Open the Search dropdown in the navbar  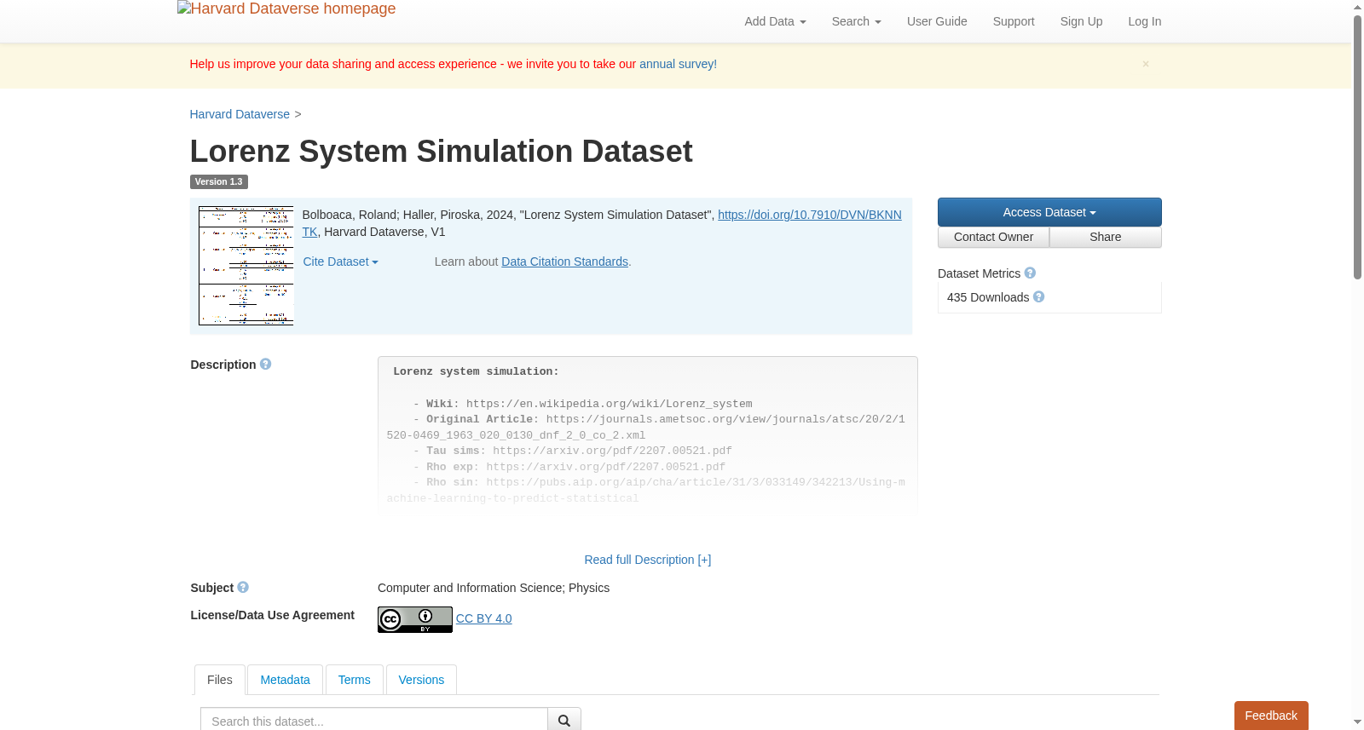click(856, 21)
